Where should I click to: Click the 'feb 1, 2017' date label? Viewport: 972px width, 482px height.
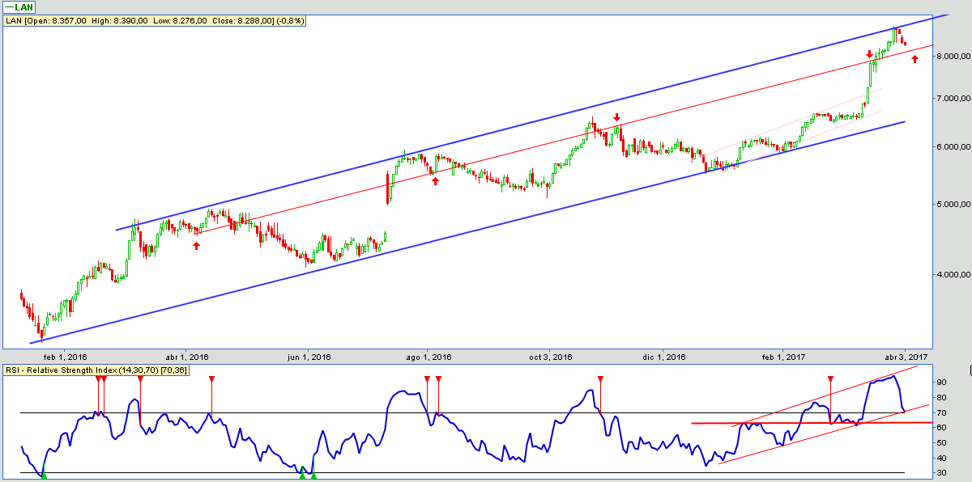[782, 357]
